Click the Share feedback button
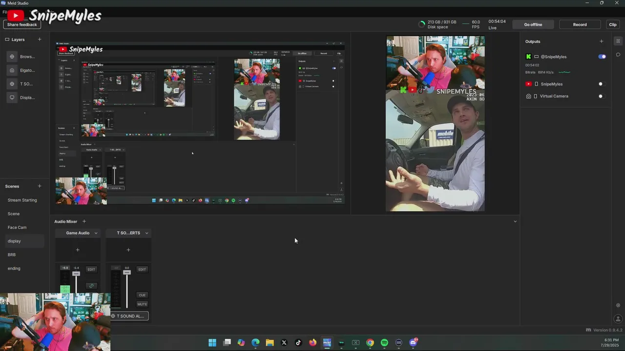 coord(22,24)
